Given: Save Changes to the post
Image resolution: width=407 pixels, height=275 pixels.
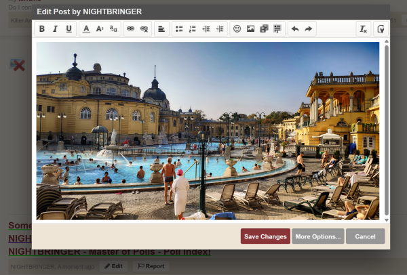Looking at the screenshot, I should (265, 236).
